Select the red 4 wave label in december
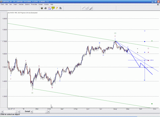This screenshot has height=117, width=160. pyautogui.click(x=26, y=61)
